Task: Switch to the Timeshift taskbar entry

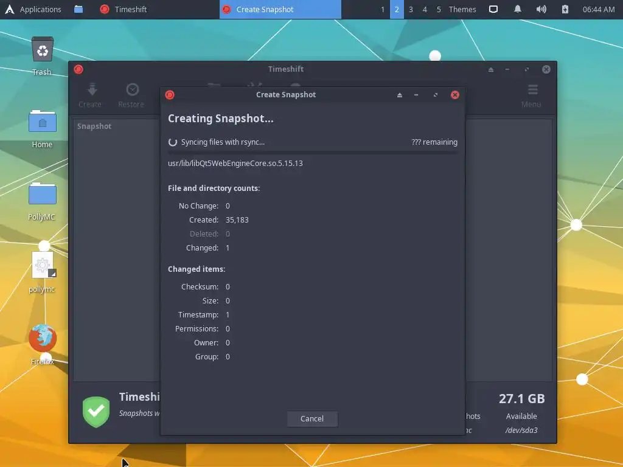Action: click(123, 9)
